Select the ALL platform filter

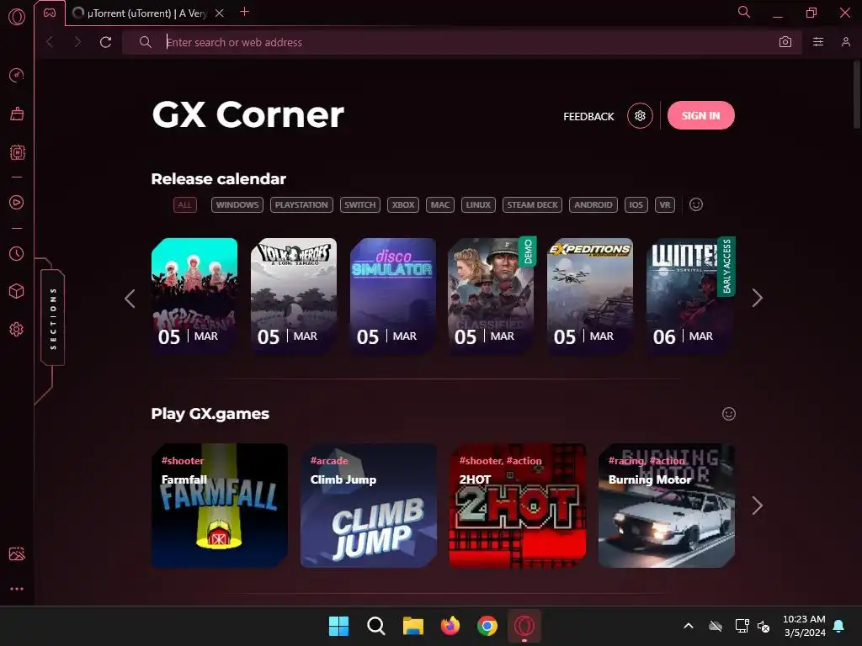pyautogui.click(x=184, y=205)
